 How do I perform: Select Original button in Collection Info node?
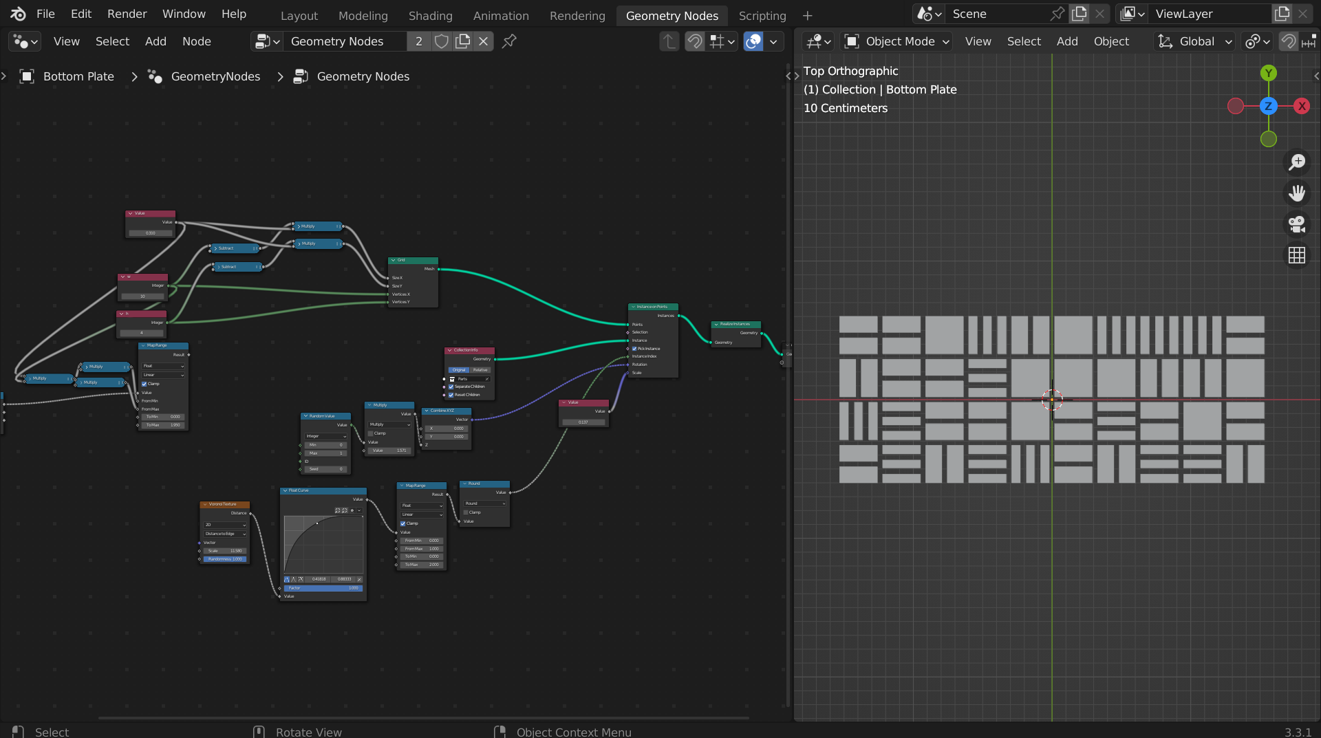tap(459, 370)
